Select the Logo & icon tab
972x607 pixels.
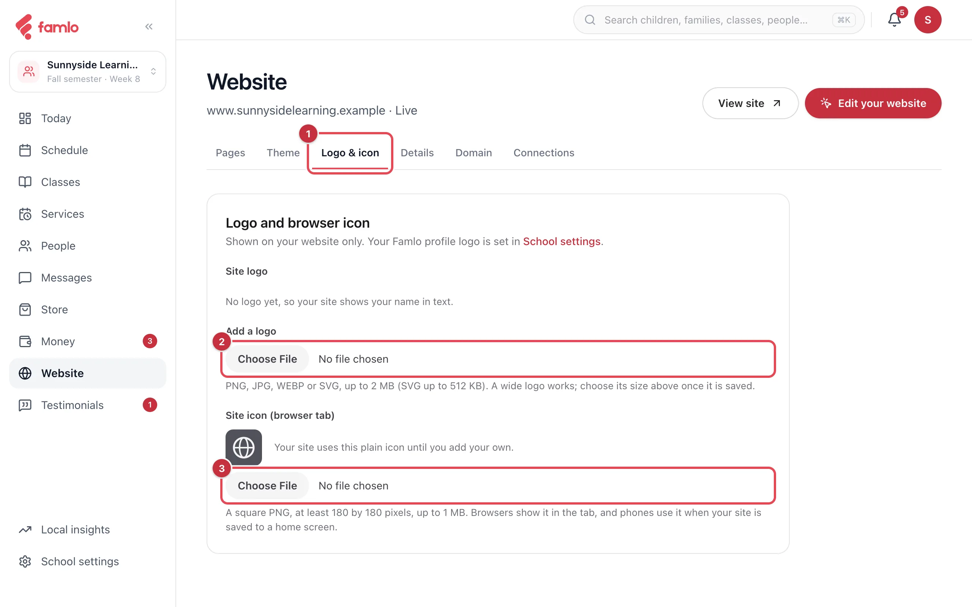tap(350, 153)
